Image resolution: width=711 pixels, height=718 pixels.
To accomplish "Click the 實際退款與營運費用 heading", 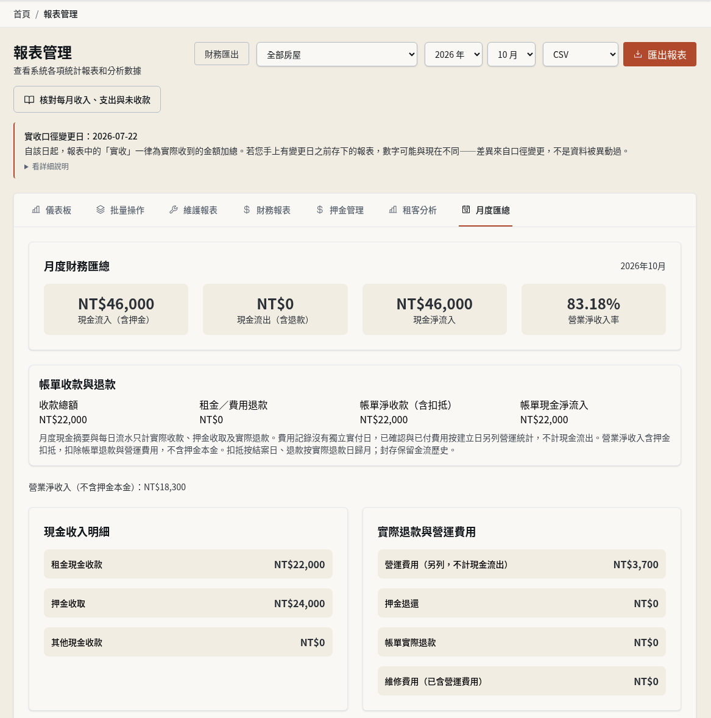I will tap(426, 532).
